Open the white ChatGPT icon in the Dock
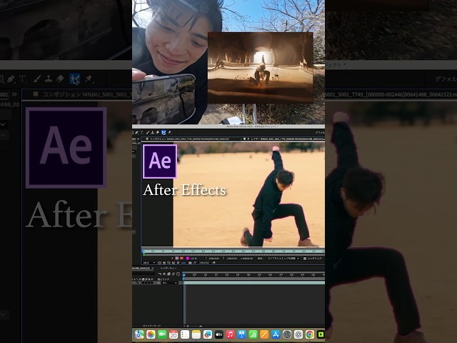Image resolution: width=457 pixels, height=343 pixels. [298, 334]
